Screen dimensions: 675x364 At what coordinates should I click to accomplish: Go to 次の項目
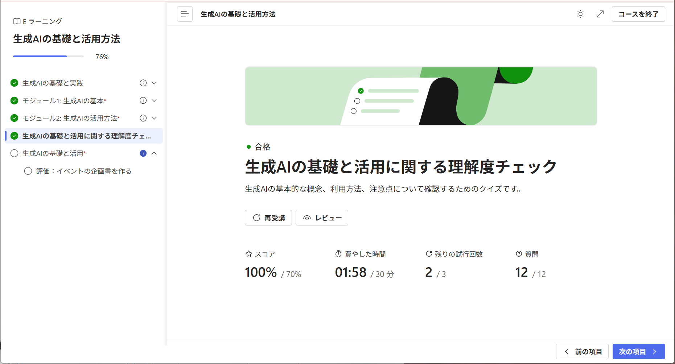[639, 352]
